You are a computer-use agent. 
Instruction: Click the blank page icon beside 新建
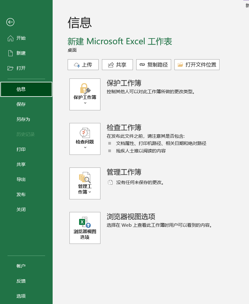pyautogui.click(x=11, y=53)
